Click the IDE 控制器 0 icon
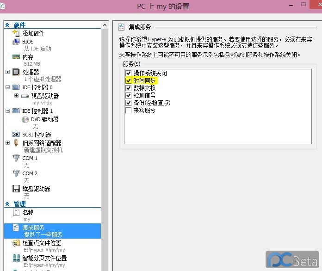Viewport: 322px width, 271px height. [16, 87]
